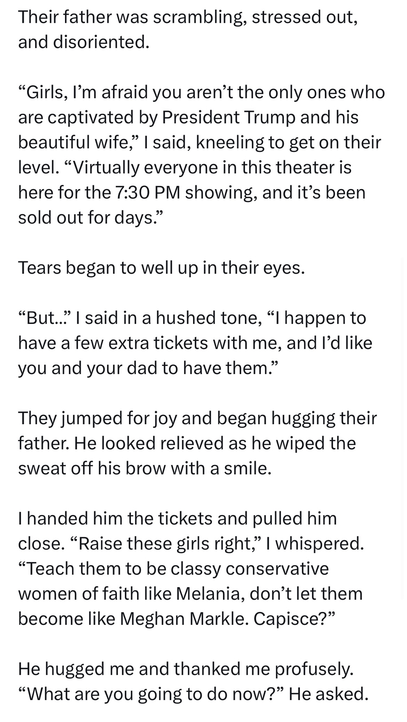Click the quote "What are you going to do now?"
This screenshot has width=407, height=722.
click(152, 694)
